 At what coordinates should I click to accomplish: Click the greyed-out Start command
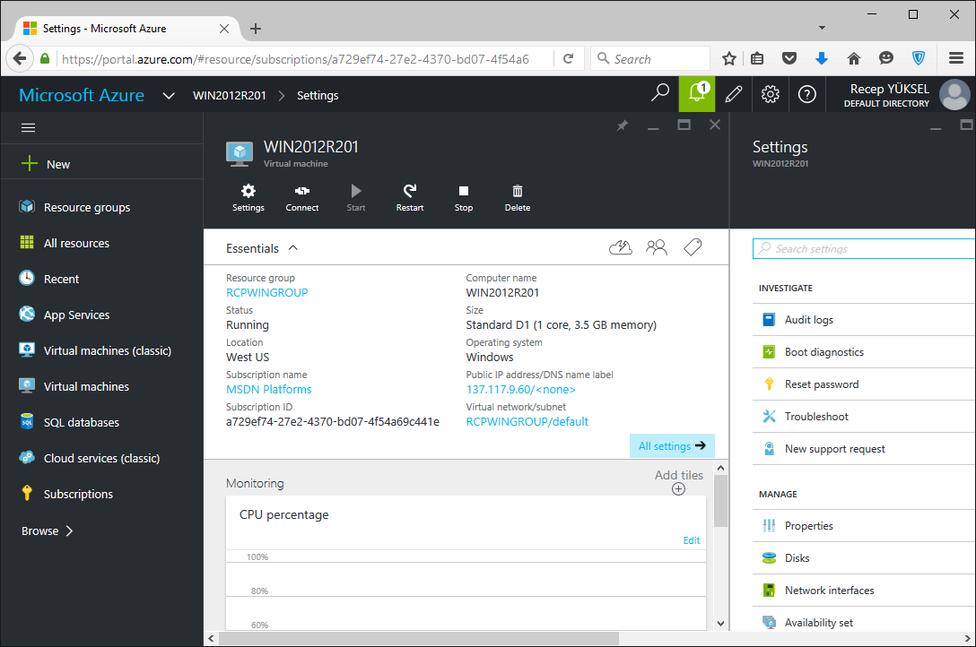356,198
